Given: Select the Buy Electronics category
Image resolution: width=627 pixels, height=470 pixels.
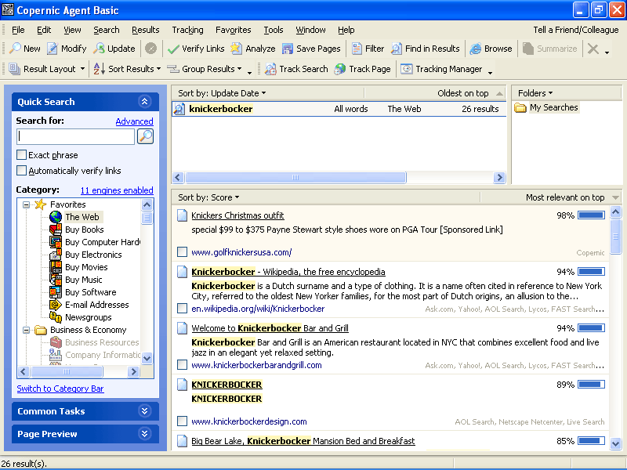Looking at the screenshot, I should click(x=93, y=255).
